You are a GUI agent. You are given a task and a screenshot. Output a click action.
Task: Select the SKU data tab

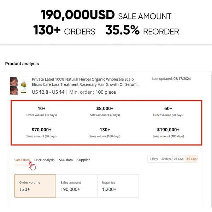[x=66, y=160]
